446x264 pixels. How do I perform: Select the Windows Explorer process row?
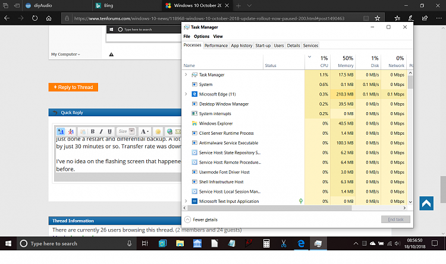click(x=296, y=123)
